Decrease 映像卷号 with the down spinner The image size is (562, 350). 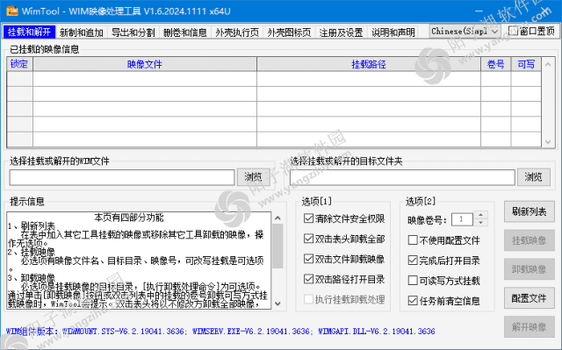480,223
